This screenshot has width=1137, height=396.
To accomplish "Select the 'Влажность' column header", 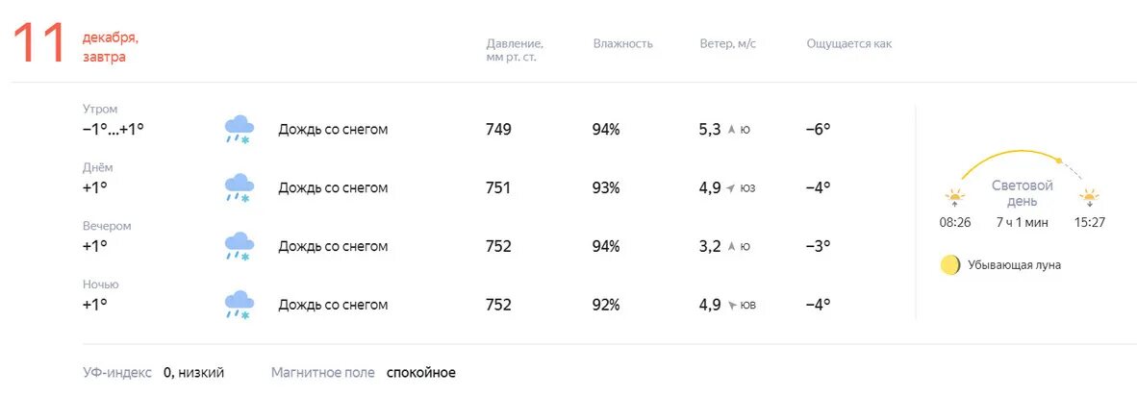I will (623, 43).
